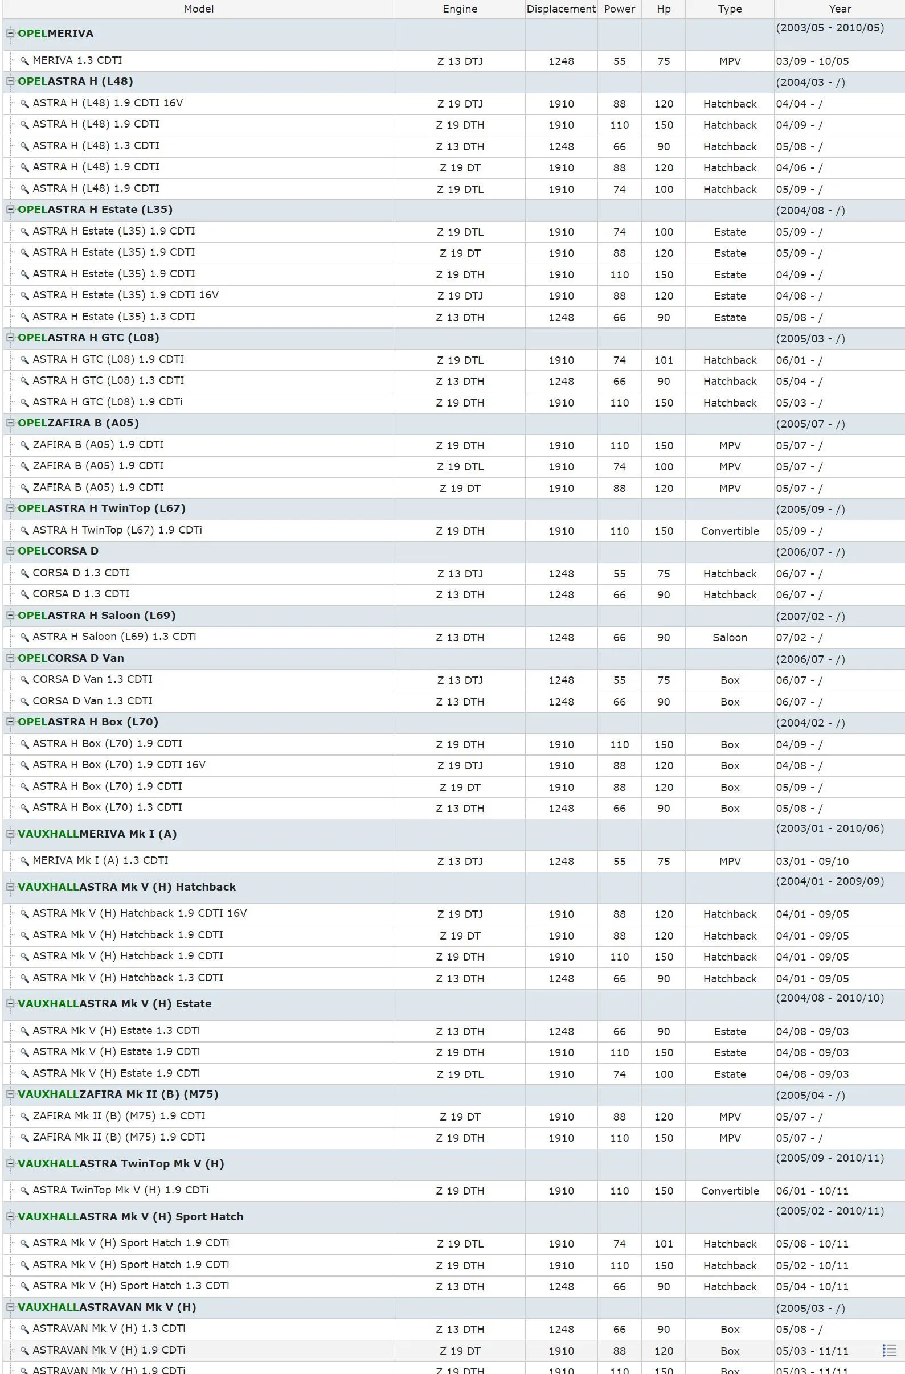
Task: Click magnifier for ASTRA H Estate (L35) 1.3 CDTI
Action: point(24,317)
